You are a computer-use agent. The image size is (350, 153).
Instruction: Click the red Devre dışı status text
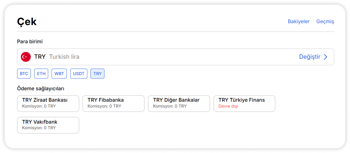(x=228, y=106)
